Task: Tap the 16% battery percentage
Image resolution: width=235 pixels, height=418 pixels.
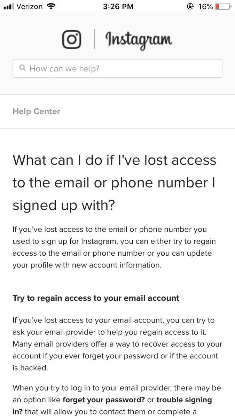Action: pos(205,6)
